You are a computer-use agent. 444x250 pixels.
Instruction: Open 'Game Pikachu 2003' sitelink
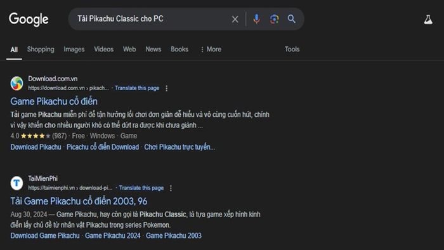[174, 235]
